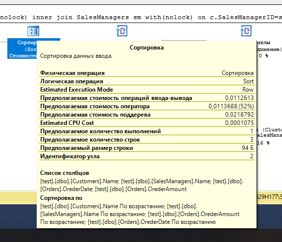Click the partially visible 16 % cost label
The height and width of the screenshot is (242, 282).
pyautogui.click(x=263, y=143)
